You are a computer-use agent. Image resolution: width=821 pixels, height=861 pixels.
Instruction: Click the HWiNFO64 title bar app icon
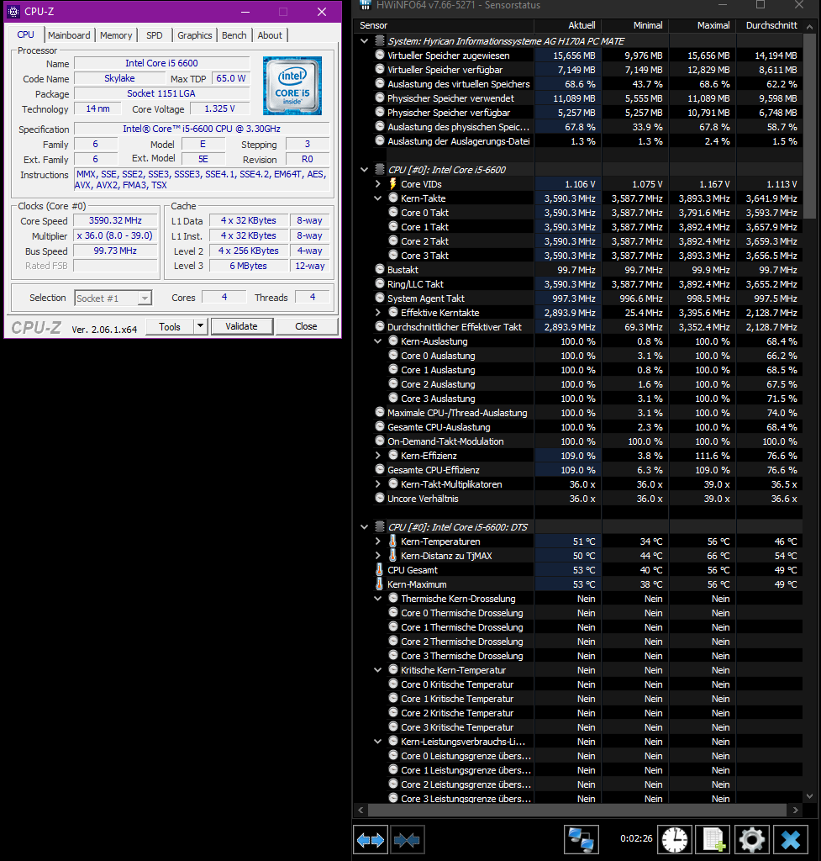365,5
